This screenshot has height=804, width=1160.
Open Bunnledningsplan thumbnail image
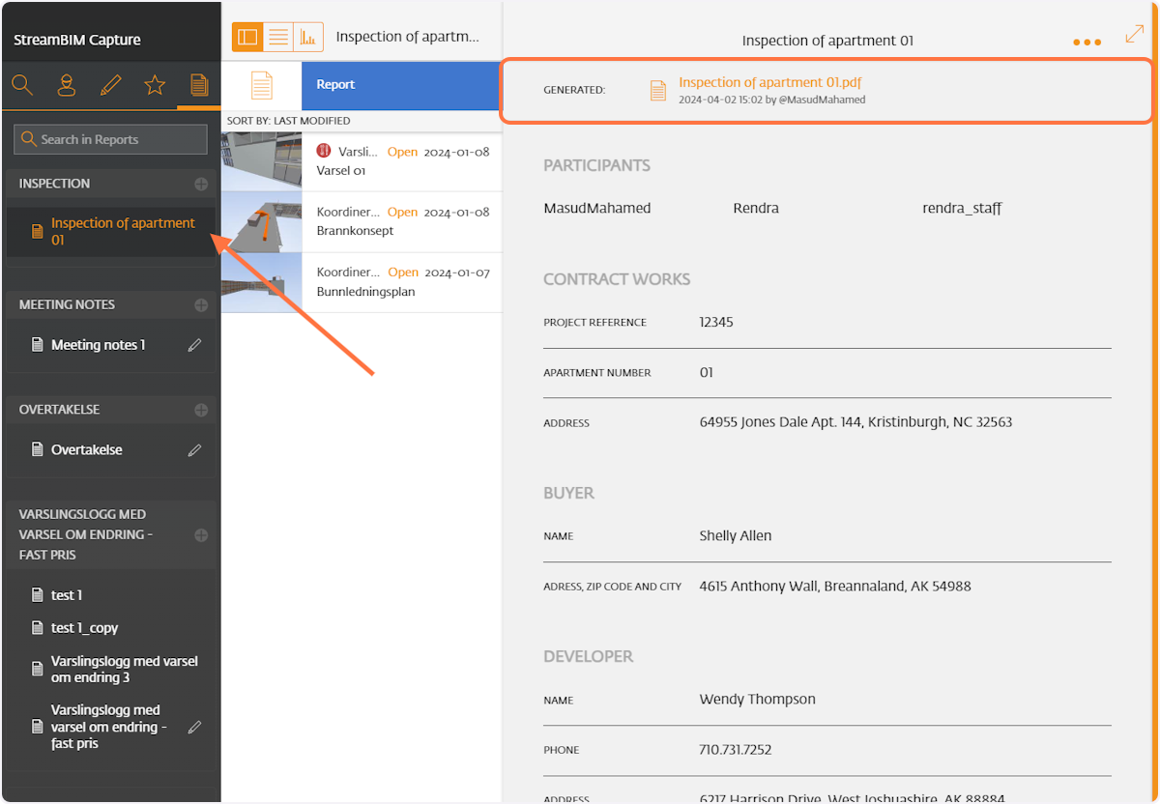click(261, 282)
